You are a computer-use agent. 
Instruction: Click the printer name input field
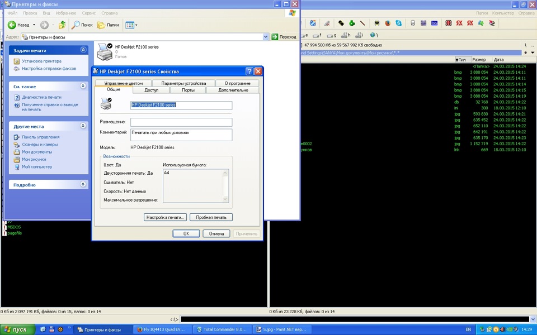point(181,106)
